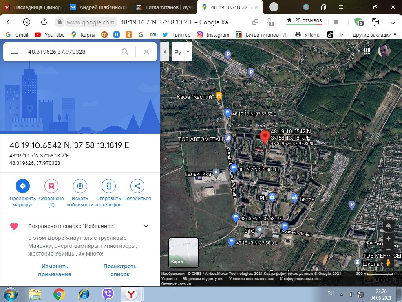Go back with browser back arrow
This screenshot has width=402, height=302.
(9, 22)
